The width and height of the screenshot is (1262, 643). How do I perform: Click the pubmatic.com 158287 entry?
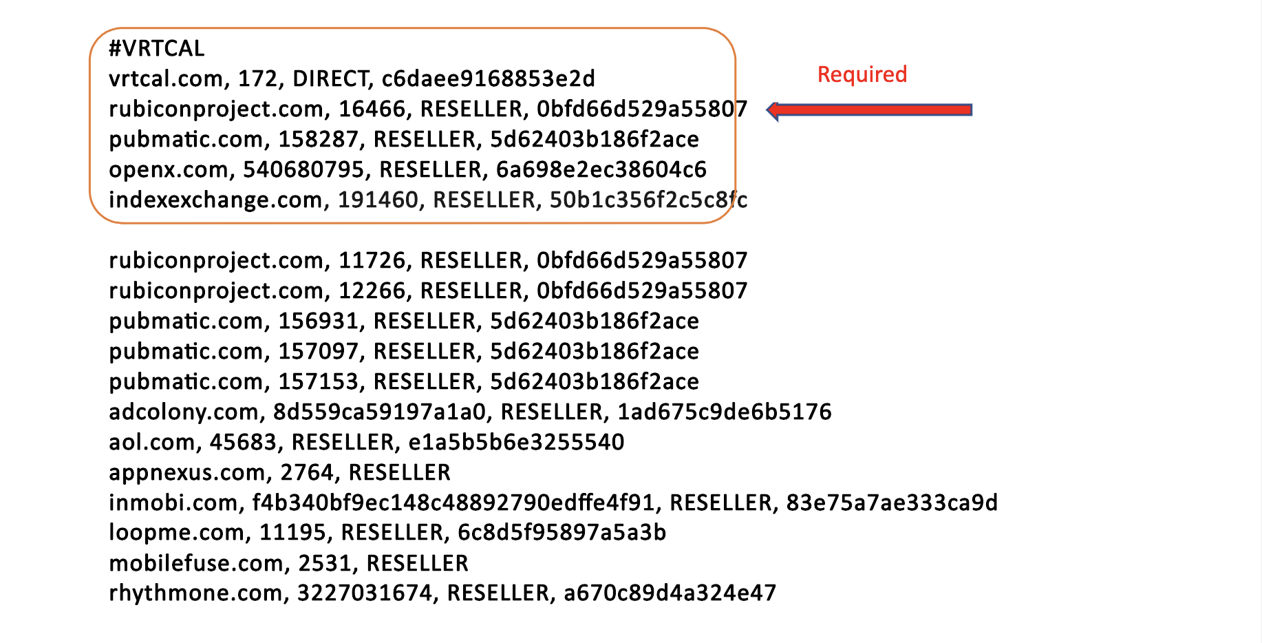click(403, 139)
